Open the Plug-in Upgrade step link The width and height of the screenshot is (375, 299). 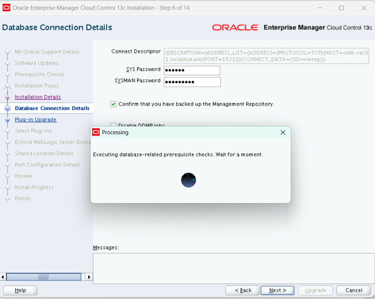[x=36, y=120]
